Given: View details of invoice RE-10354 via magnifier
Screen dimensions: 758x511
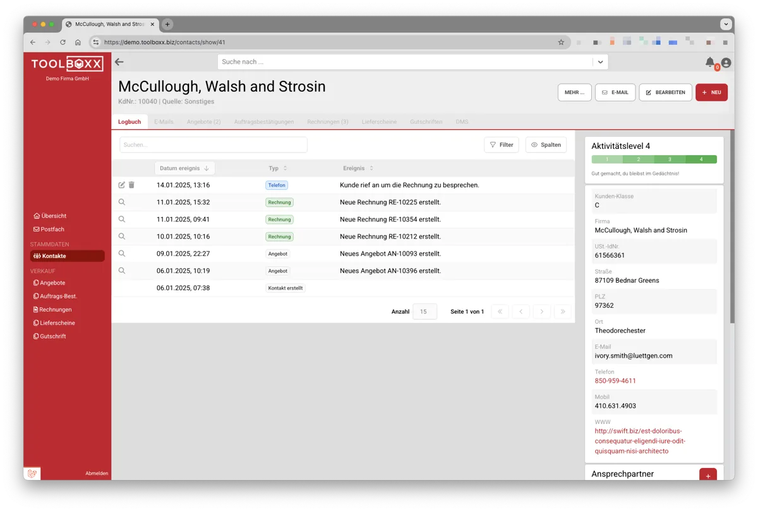Looking at the screenshot, I should coord(122,219).
